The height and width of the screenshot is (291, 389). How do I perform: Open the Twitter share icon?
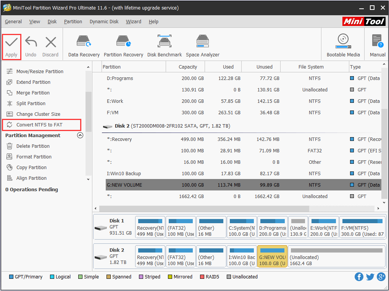[370, 277]
